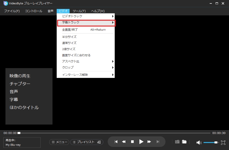The width and height of the screenshot is (229, 150).
Task: Skip to previous chapter icon
Action: point(116,142)
